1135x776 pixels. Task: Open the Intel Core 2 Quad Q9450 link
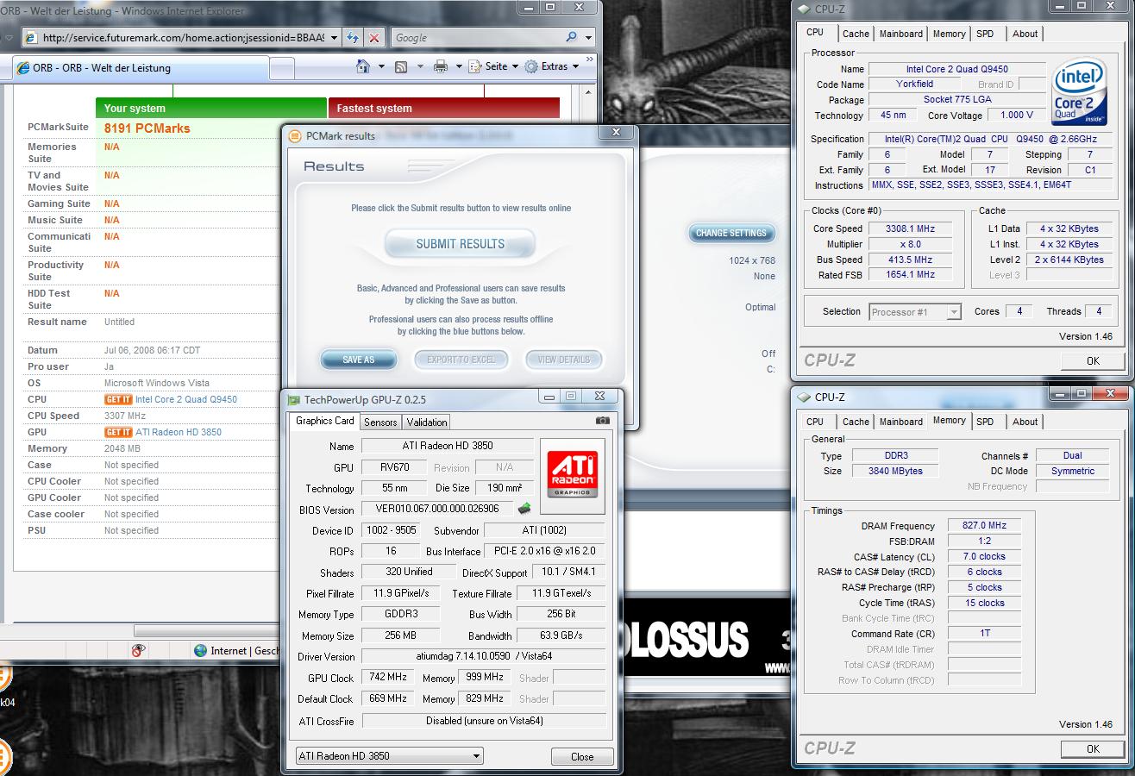click(186, 399)
